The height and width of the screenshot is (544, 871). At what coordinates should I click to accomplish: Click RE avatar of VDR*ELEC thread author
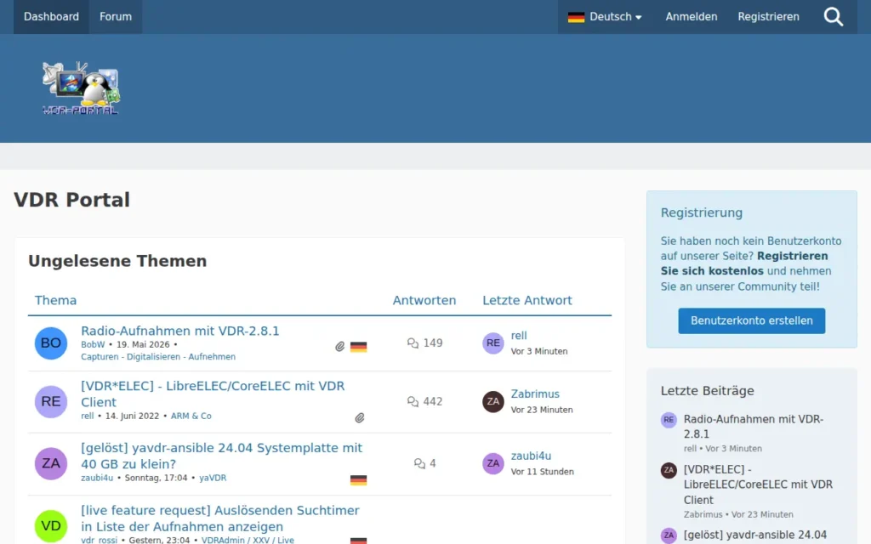pos(50,401)
